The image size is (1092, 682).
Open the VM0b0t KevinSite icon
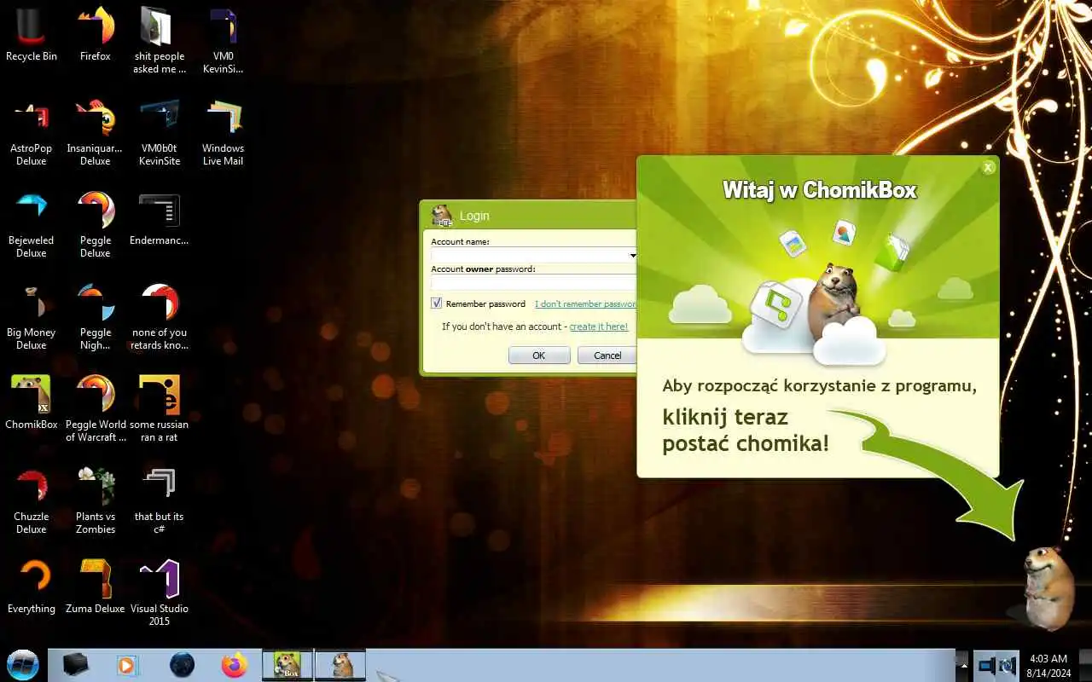pyautogui.click(x=159, y=132)
